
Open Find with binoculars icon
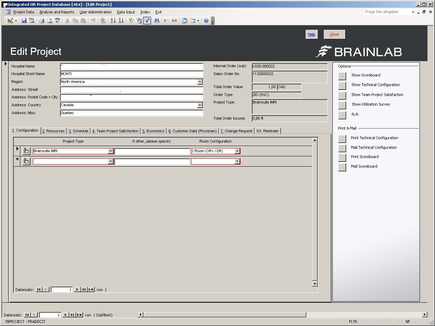coord(156,21)
